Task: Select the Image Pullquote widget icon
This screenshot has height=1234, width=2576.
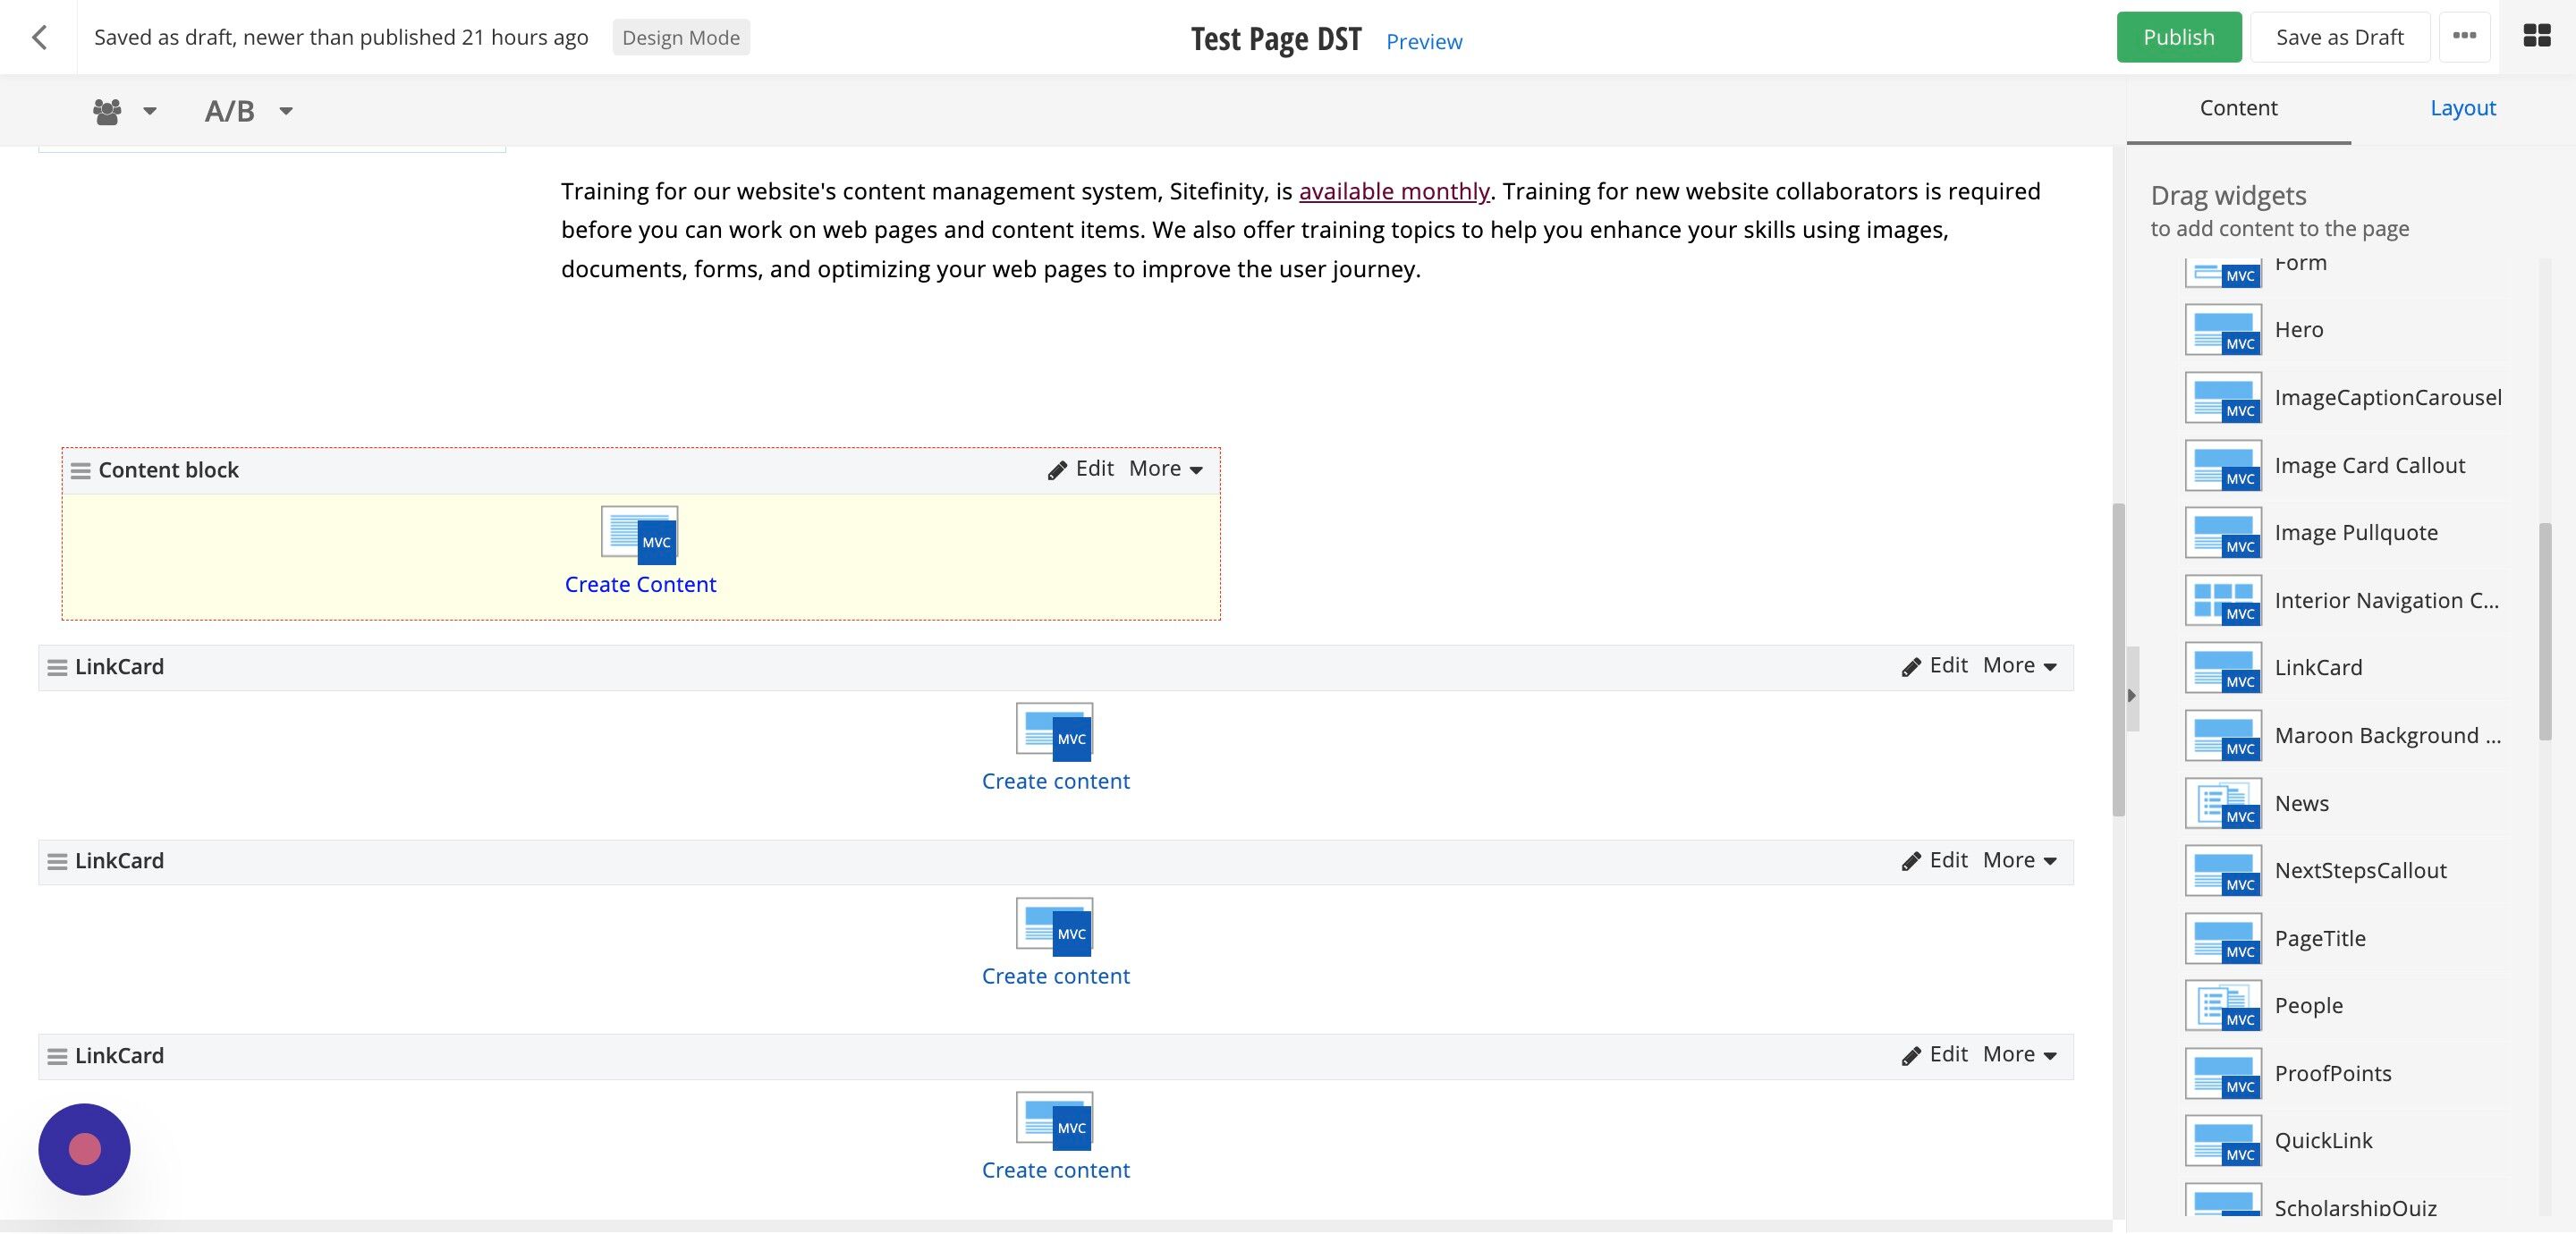Action: (2223, 533)
